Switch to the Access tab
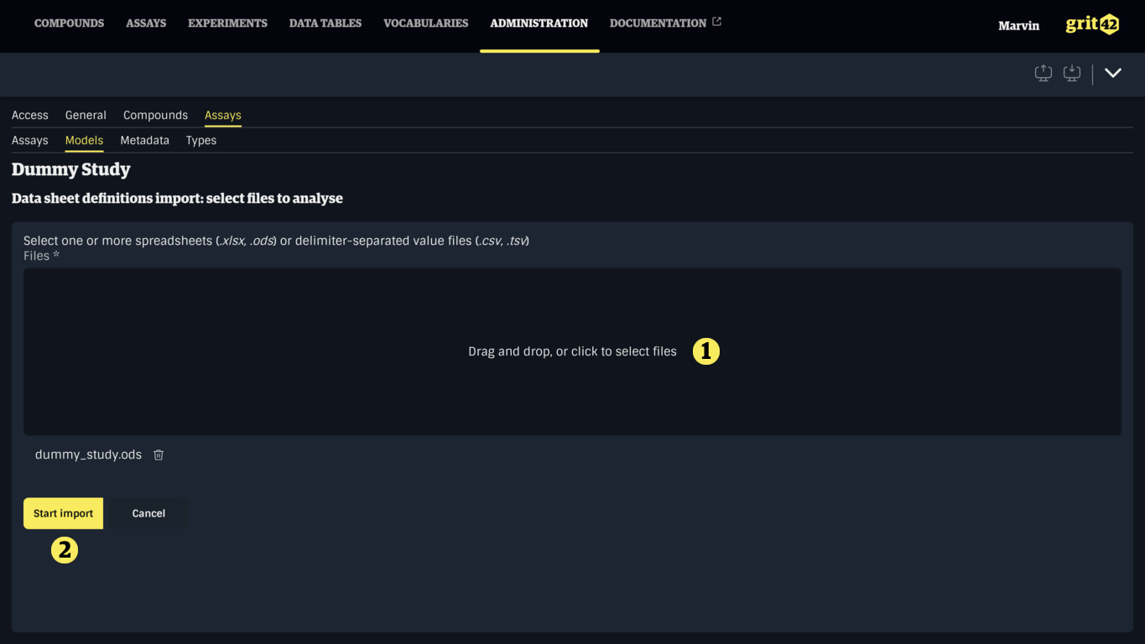This screenshot has width=1145, height=644. [x=30, y=115]
